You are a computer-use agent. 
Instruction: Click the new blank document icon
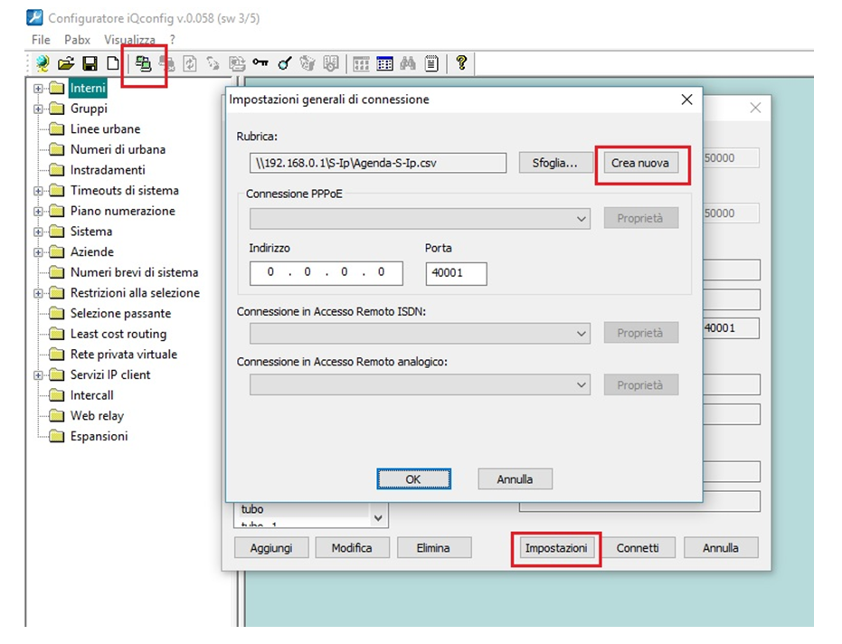click(113, 63)
